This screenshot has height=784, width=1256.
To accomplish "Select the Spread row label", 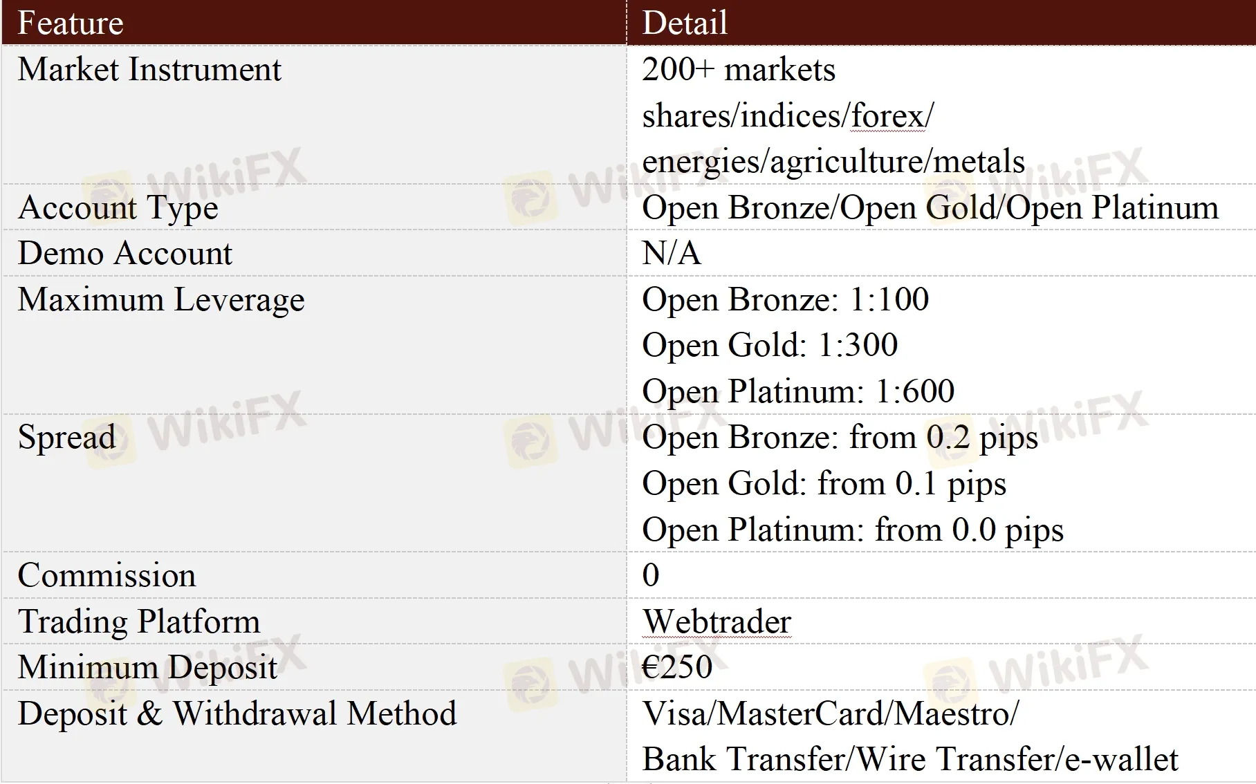I will tap(66, 438).
